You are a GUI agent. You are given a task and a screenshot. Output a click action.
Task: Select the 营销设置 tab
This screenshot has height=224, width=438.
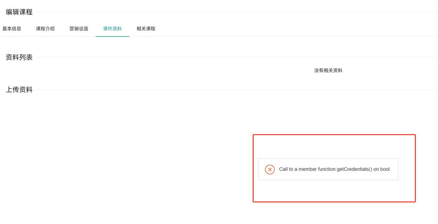(79, 29)
